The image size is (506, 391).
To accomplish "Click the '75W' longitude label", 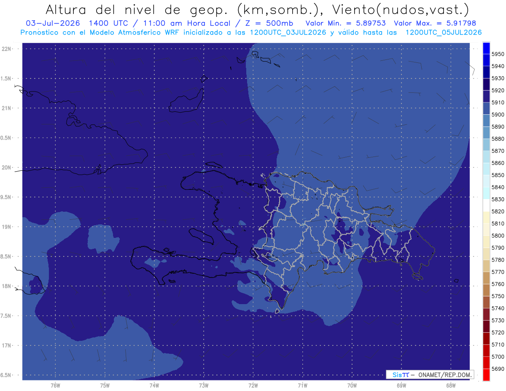I will point(105,385).
